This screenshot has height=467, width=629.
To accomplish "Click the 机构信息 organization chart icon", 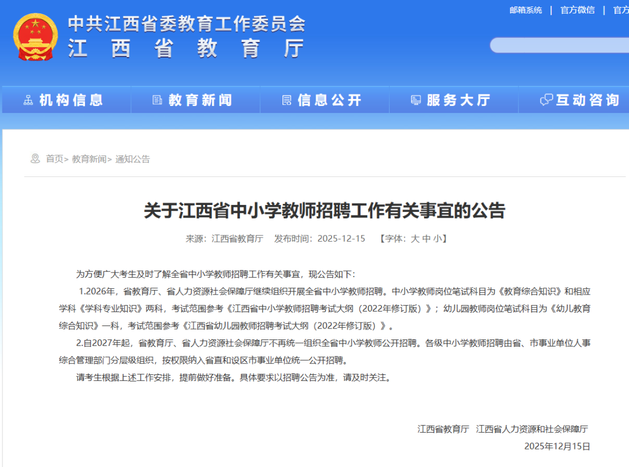I will click(28, 100).
